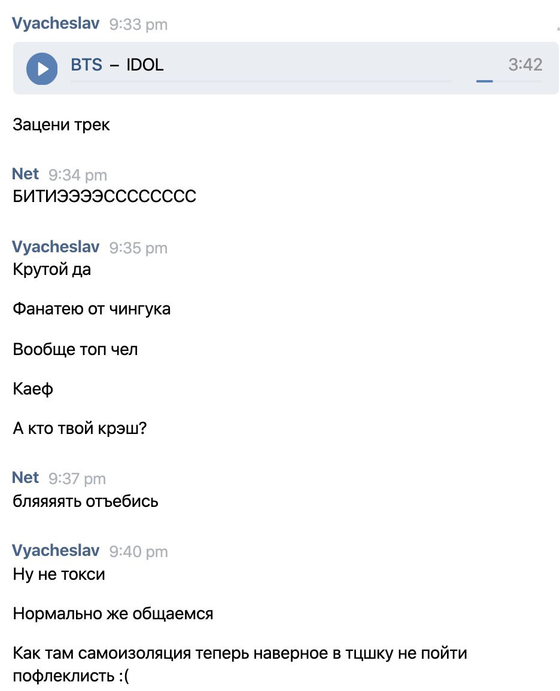This screenshot has width=560, height=691.
Task: Select the message "Ну не токси"
Action: 59,574
